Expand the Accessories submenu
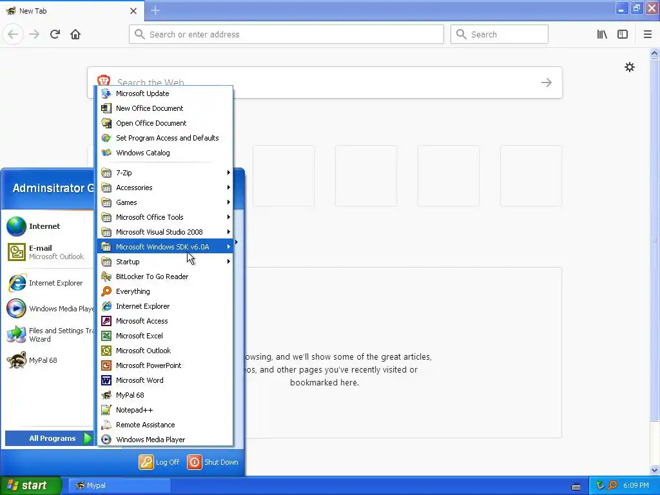The width and height of the screenshot is (660, 495). [x=164, y=188]
